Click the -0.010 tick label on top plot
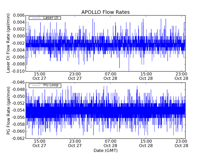 [x=18, y=71]
